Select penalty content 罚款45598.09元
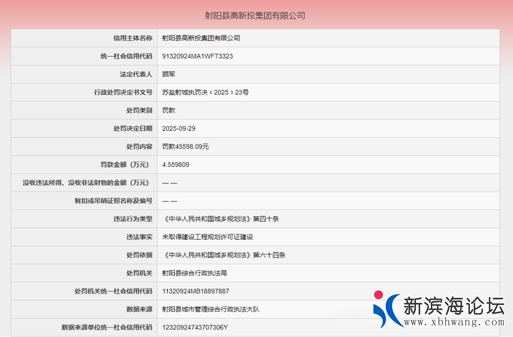 click(x=185, y=146)
